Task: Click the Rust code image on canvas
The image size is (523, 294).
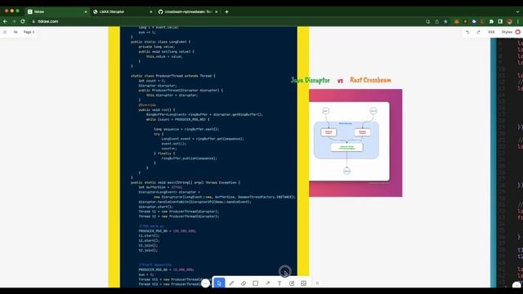Action: point(507,163)
